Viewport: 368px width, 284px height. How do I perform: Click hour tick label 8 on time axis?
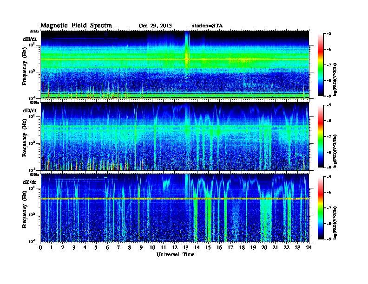pos(130,247)
